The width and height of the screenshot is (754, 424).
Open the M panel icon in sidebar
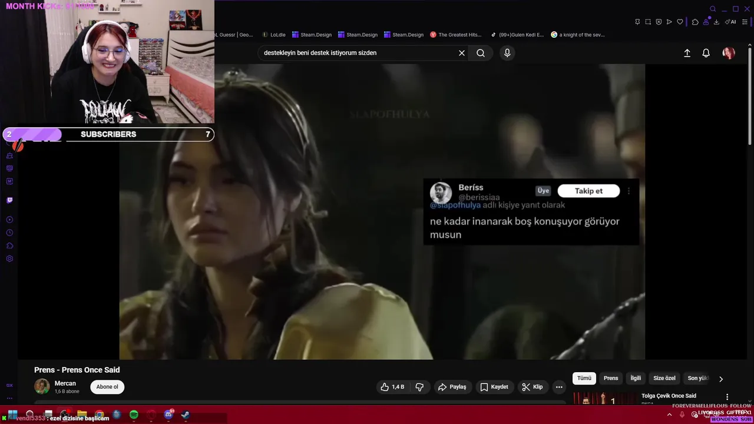(x=9, y=181)
